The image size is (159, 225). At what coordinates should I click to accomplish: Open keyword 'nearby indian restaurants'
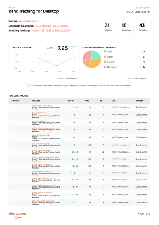click(41, 151)
